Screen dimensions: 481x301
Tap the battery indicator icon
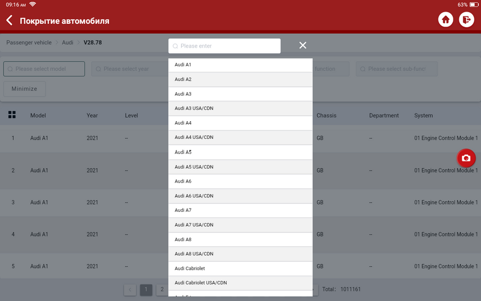pyautogui.click(x=474, y=4)
